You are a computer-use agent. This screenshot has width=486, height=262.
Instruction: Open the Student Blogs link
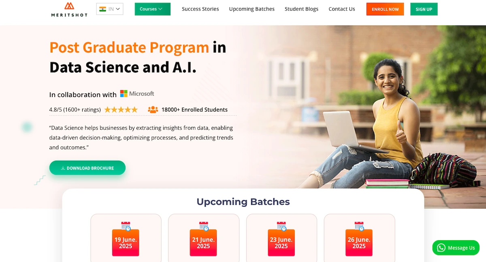tap(302, 9)
